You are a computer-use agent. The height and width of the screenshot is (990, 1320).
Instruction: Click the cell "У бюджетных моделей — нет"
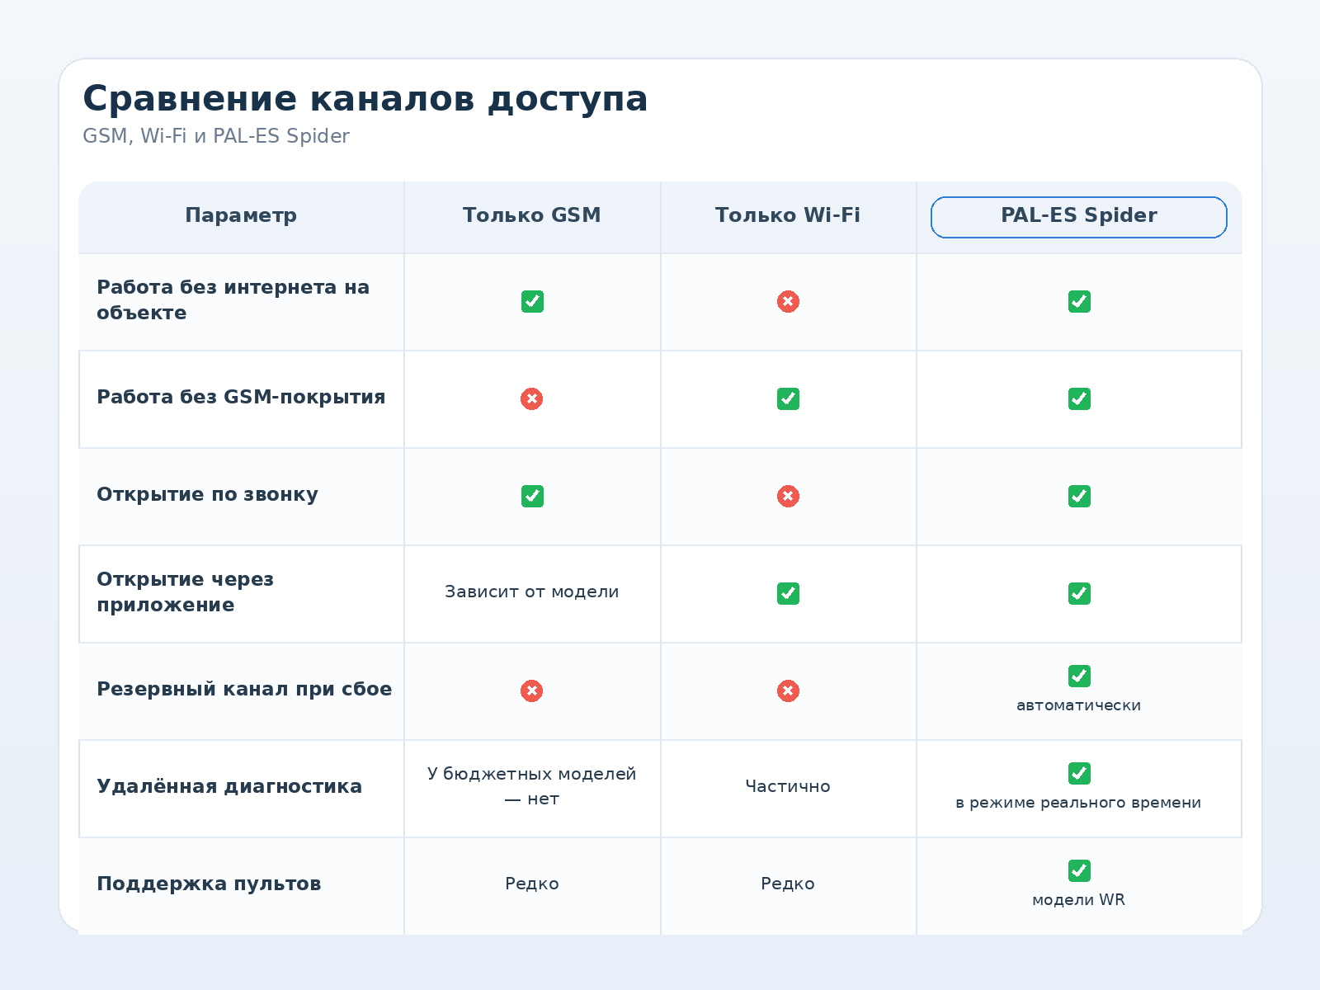pos(532,787)
